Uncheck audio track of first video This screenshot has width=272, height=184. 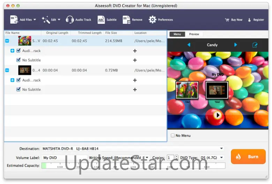18,51
